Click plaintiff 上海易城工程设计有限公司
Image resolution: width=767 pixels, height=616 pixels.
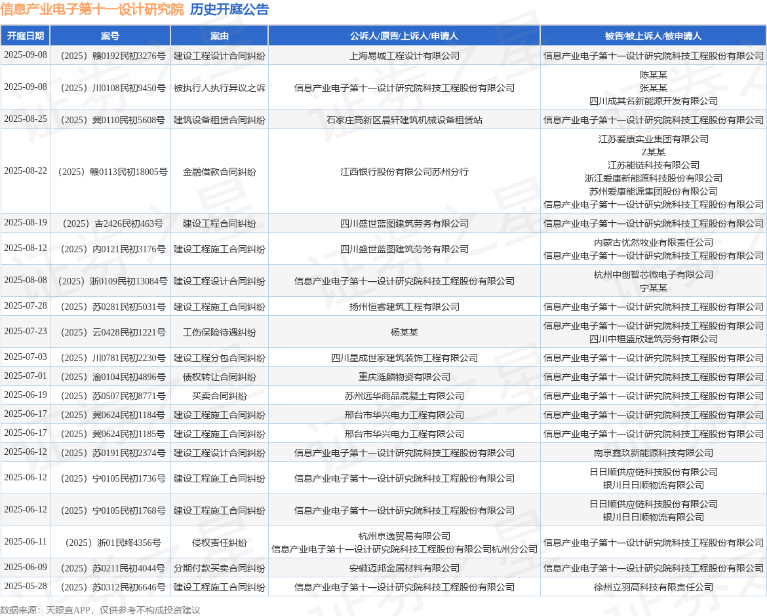click(404, 56)
